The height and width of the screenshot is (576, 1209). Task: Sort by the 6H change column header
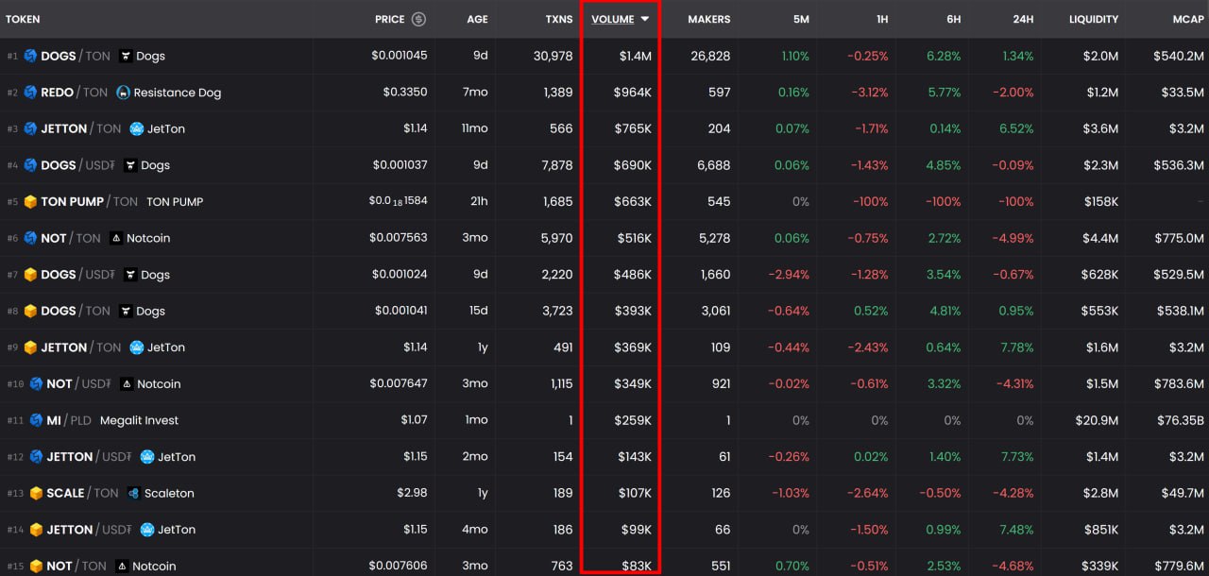click(x=954, y=19)
